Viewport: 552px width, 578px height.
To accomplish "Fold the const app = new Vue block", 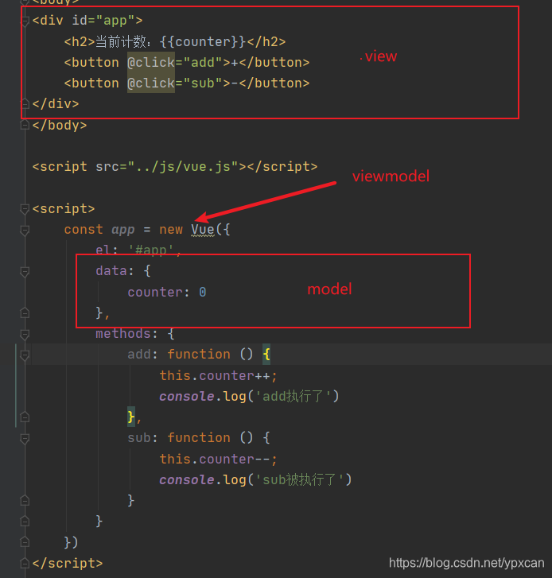I will tap(25, 230).
